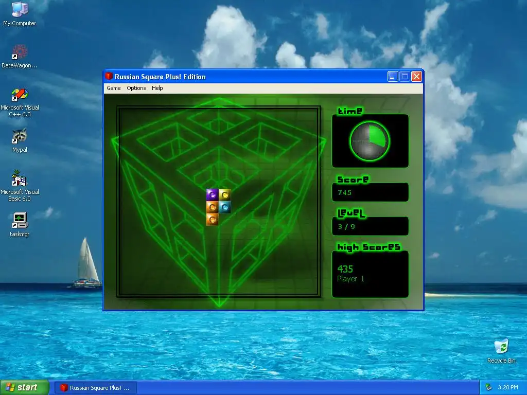Viewport: 527px width, 395px height.
Task: Click the round green time gauge
Action: pos(370,141)
